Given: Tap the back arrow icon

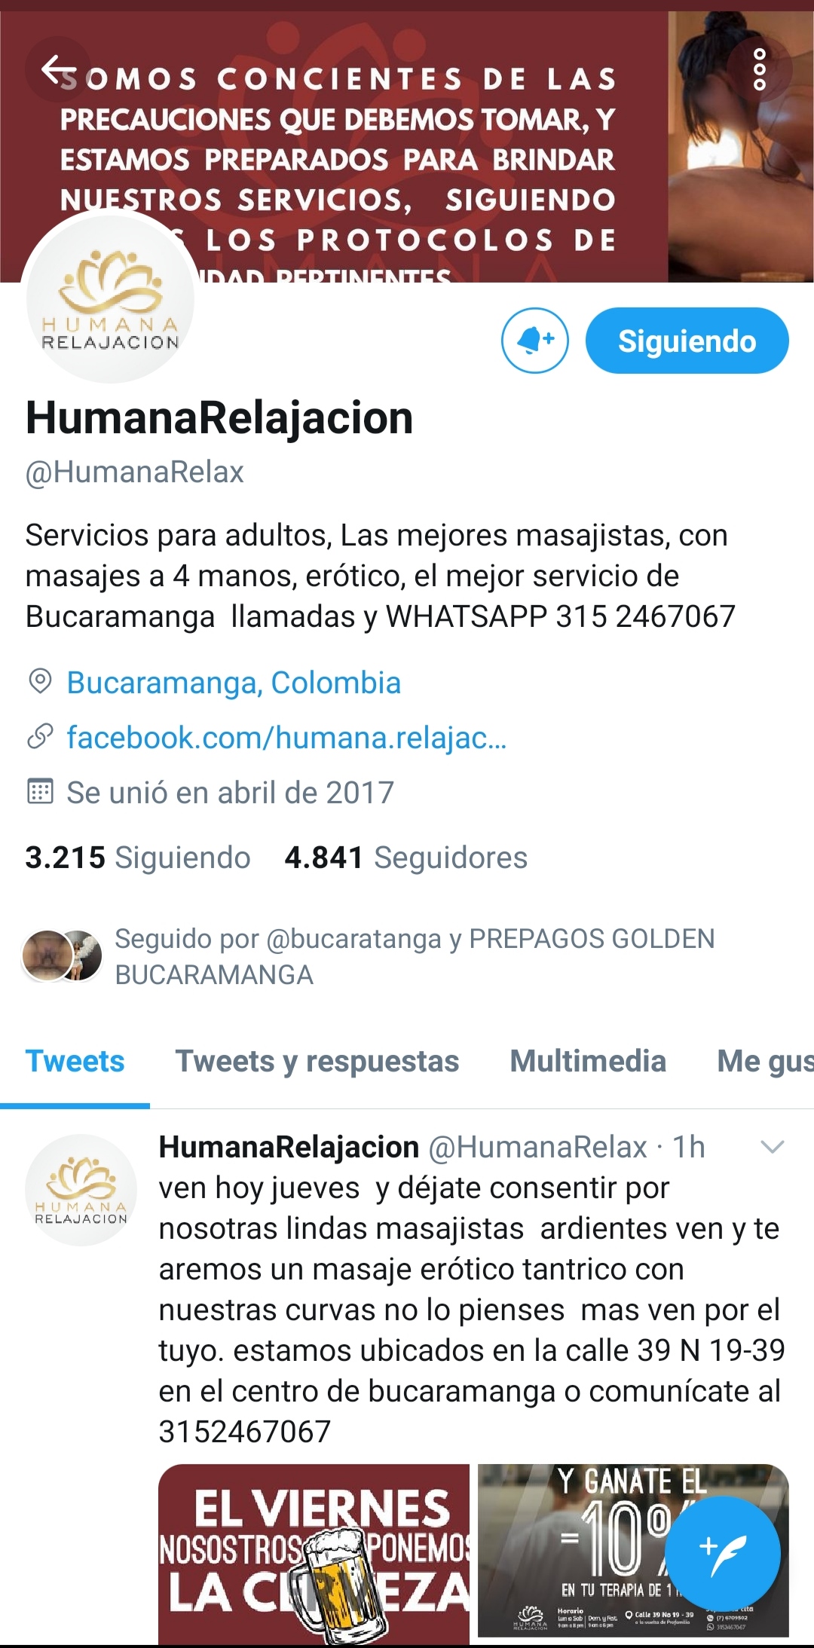Looking at the screenshot, I should pyautogui.click(x=59, y=69).
